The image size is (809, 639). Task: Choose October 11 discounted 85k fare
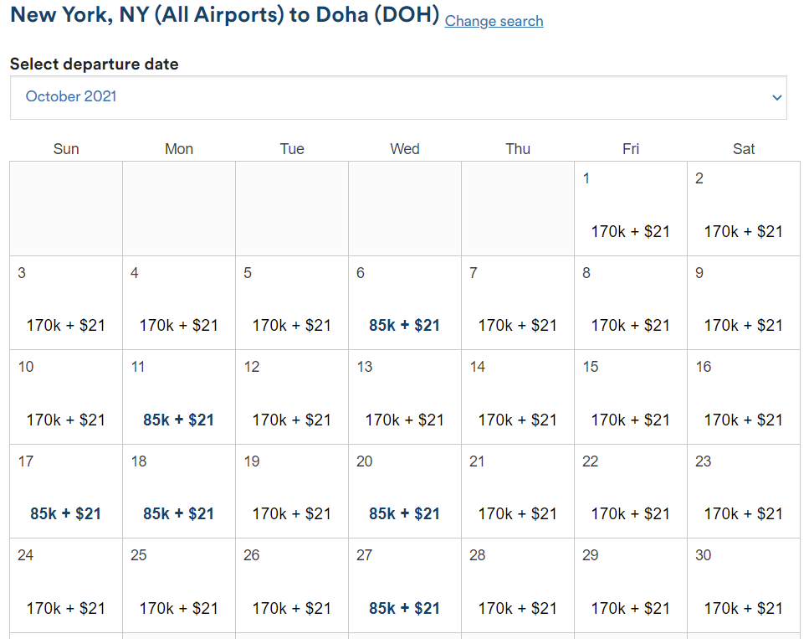point(178,395)
